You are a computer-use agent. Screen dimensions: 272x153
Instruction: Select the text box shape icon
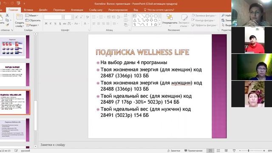point(135,16)
